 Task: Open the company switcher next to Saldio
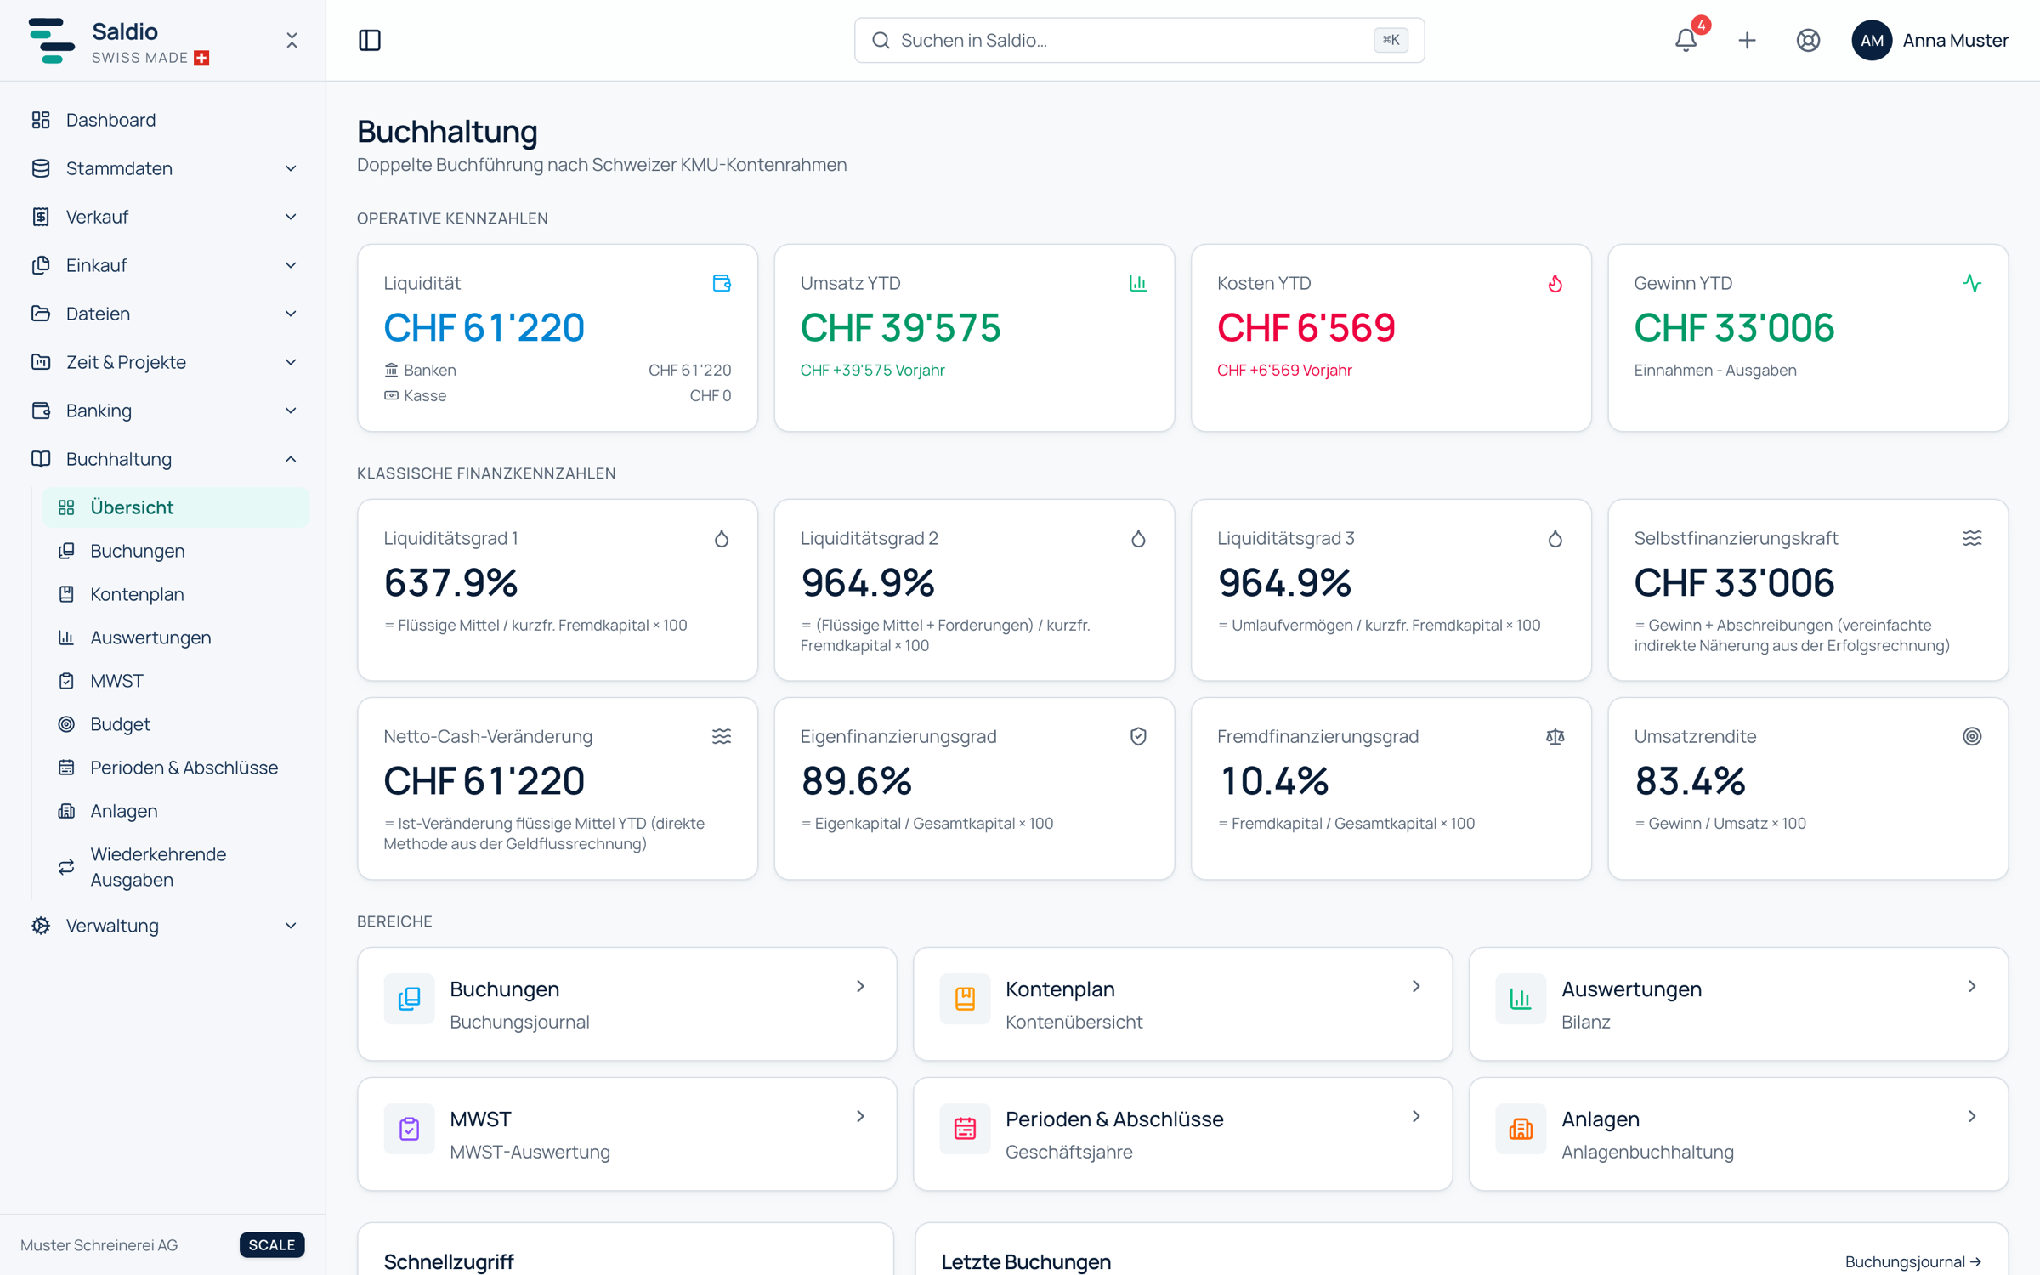292,40
